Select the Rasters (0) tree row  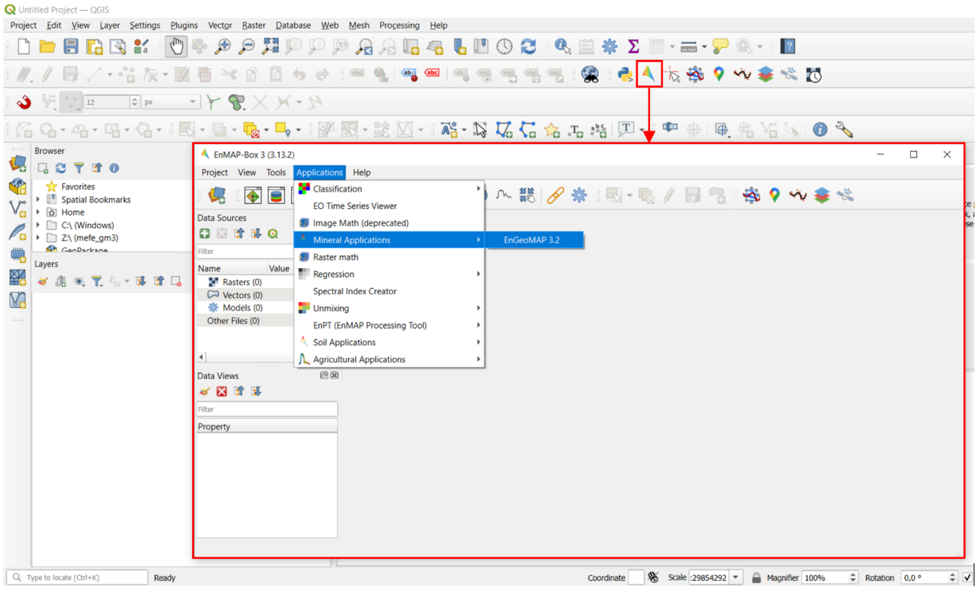click(245, 282)
